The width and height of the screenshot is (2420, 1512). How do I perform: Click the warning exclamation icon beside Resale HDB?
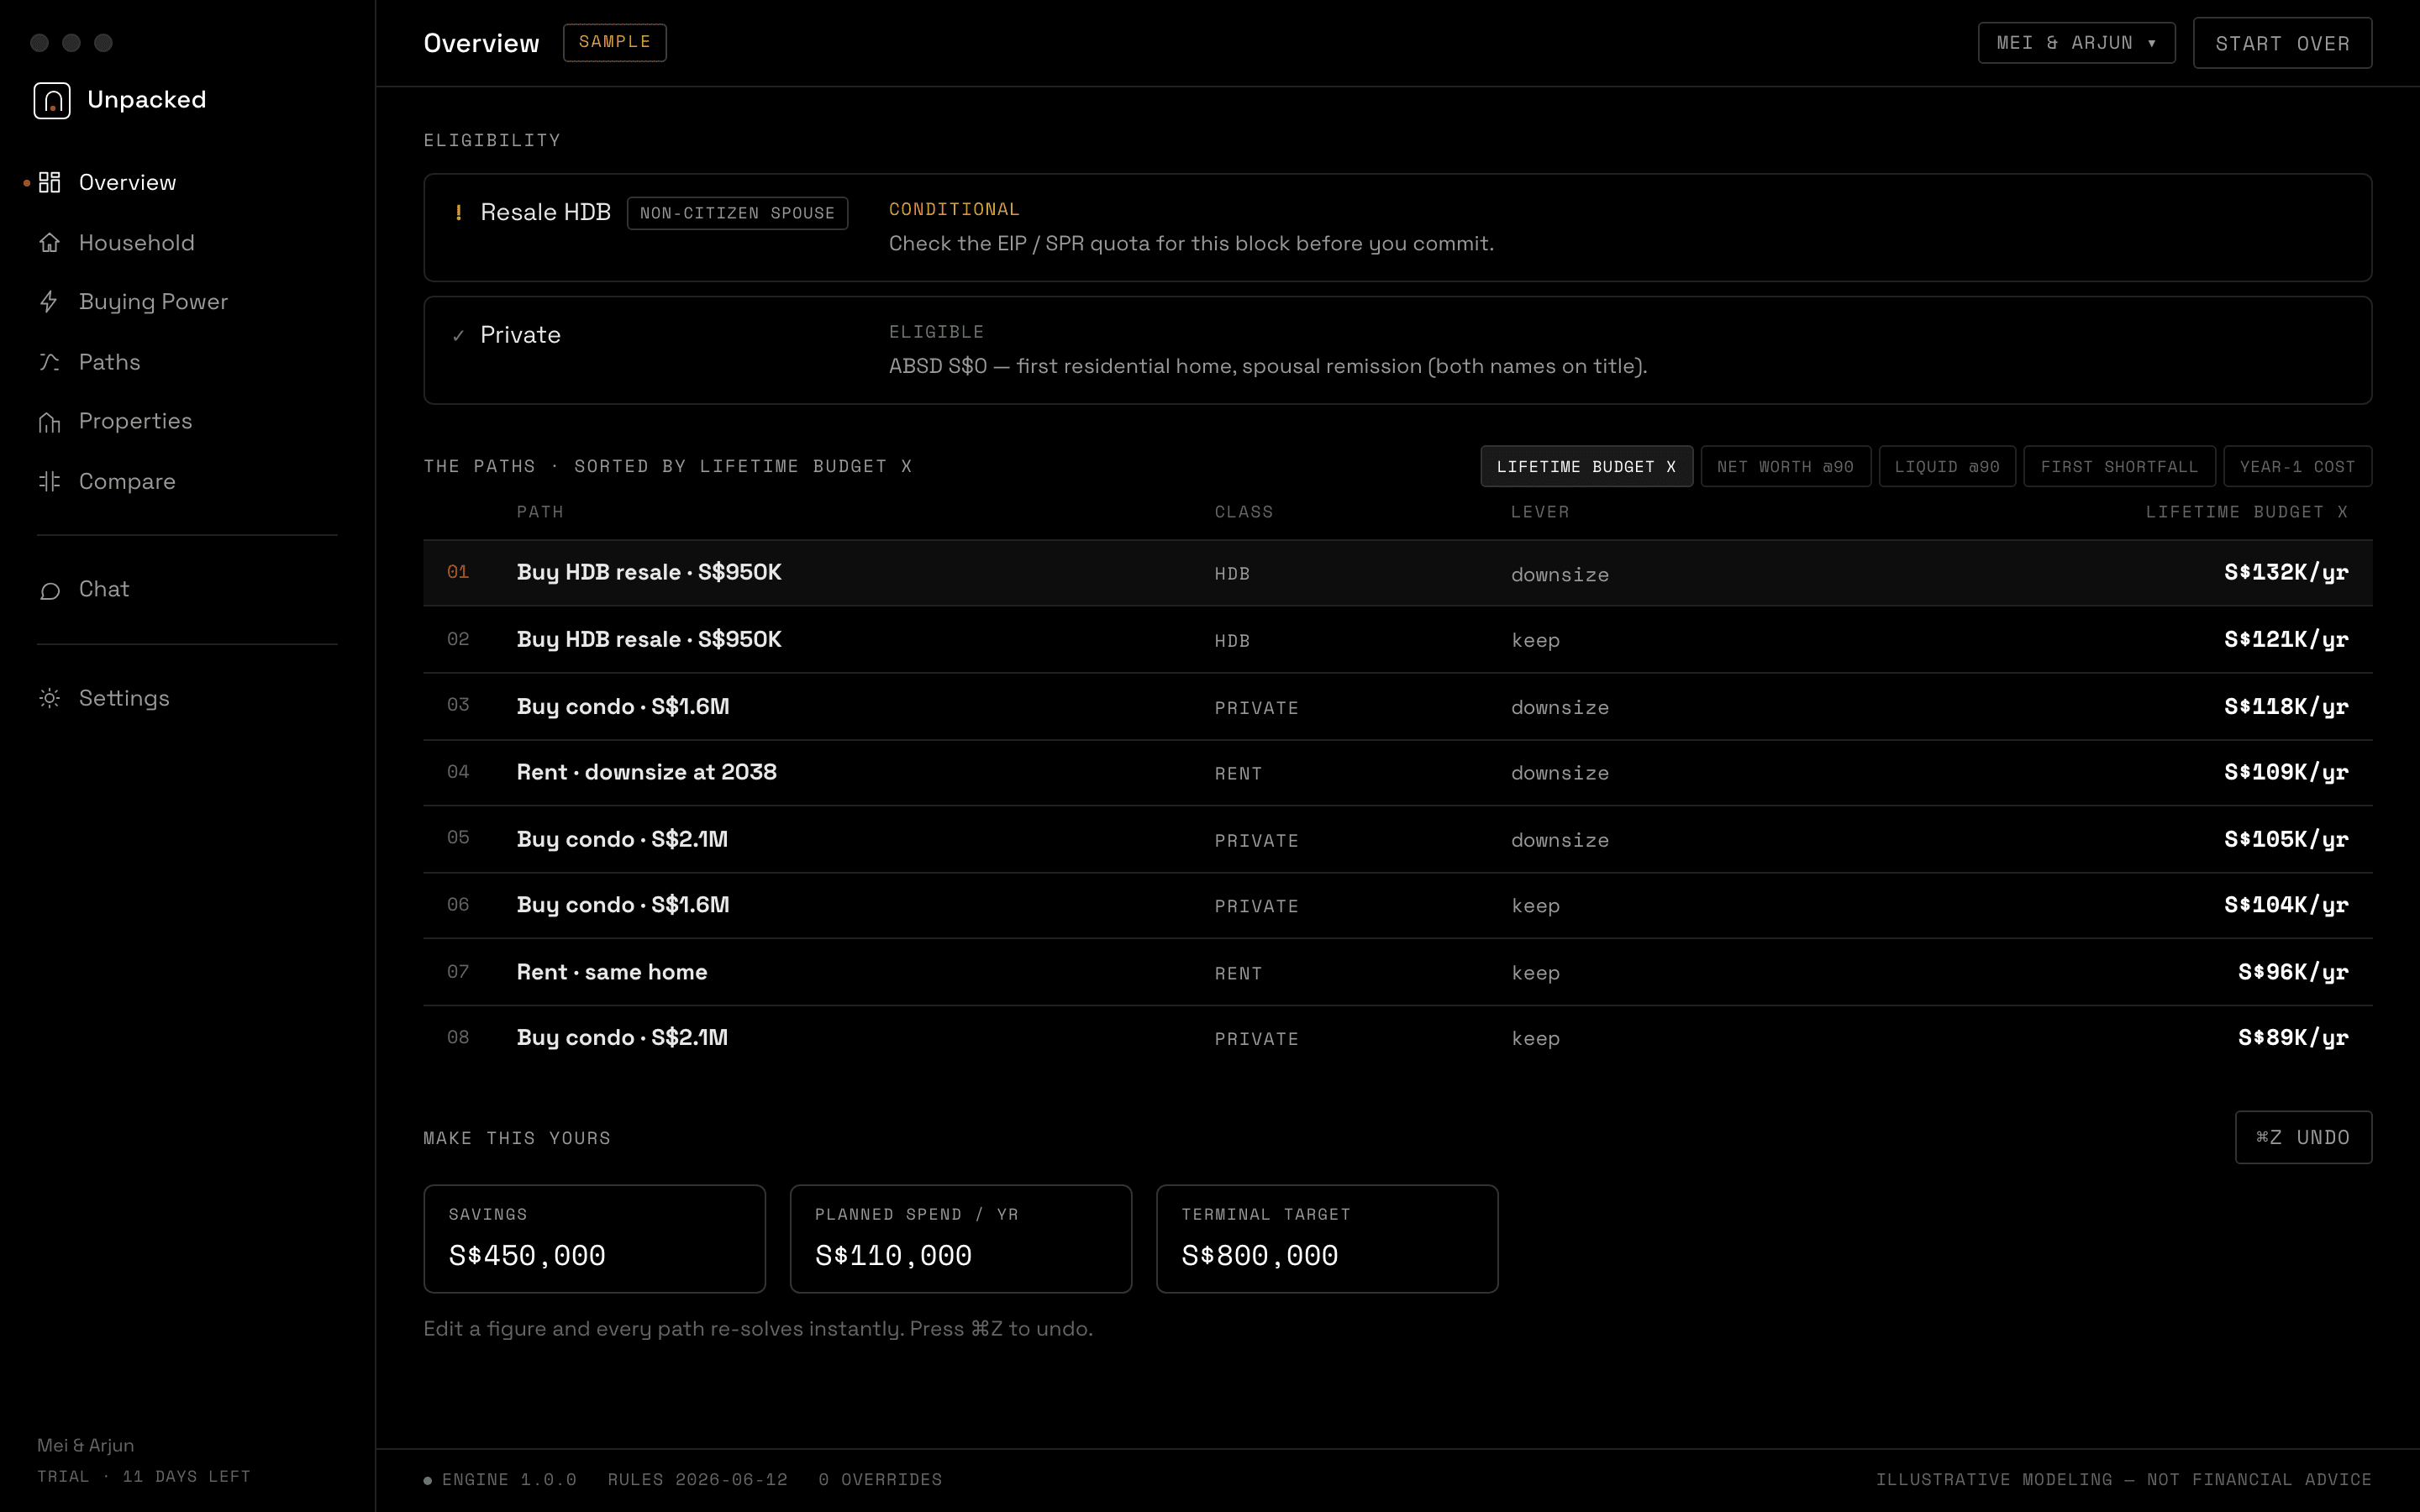[458, 212]
